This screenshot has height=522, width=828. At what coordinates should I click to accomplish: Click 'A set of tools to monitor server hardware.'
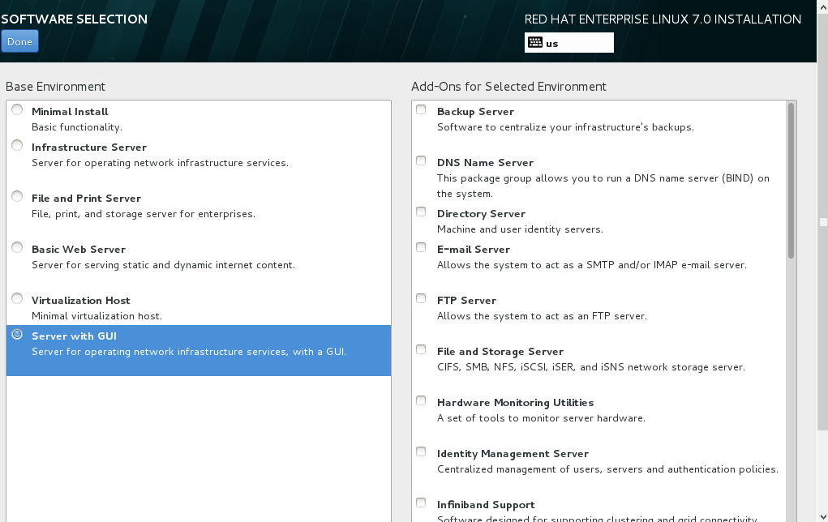[x=541, y=418]
